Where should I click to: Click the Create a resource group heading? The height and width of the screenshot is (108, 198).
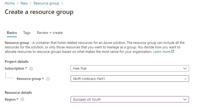coord(39,12)
